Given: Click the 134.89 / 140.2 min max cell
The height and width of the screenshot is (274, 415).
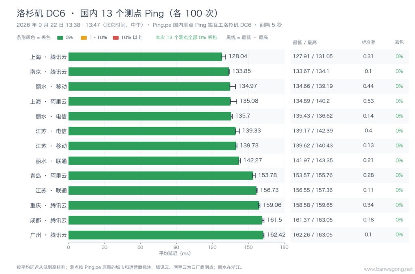Looking at the screenshot, I should pyautogui.click(x=311, y=101).
